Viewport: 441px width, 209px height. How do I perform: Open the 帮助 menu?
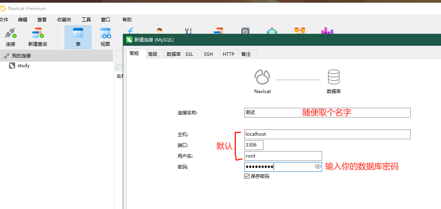127,20
